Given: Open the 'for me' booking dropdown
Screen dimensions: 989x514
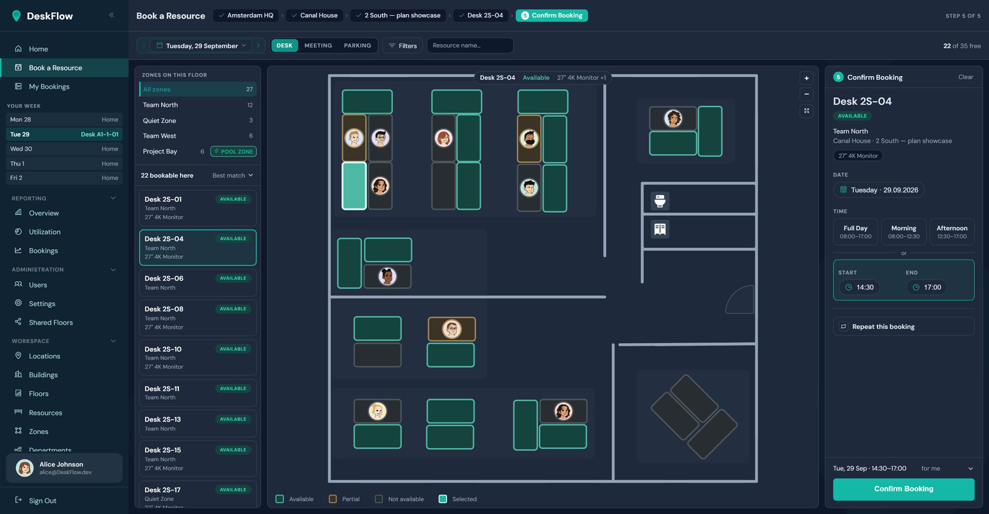Looking at the screenshot, I should (x=947, y=469).
